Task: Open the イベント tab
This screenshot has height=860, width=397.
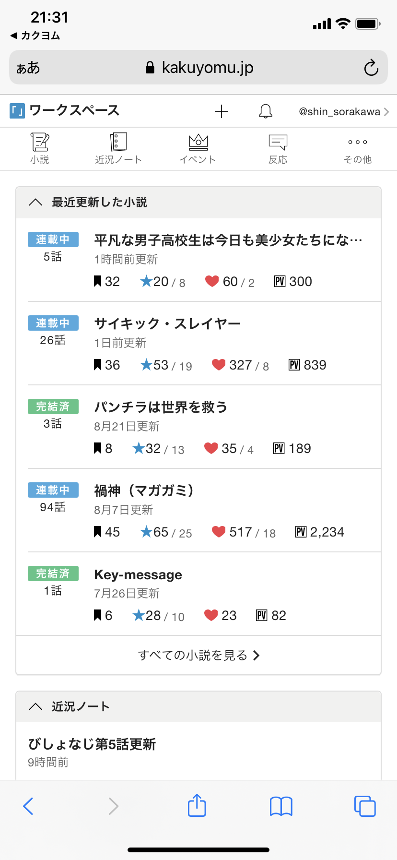Action: point(198,149)
